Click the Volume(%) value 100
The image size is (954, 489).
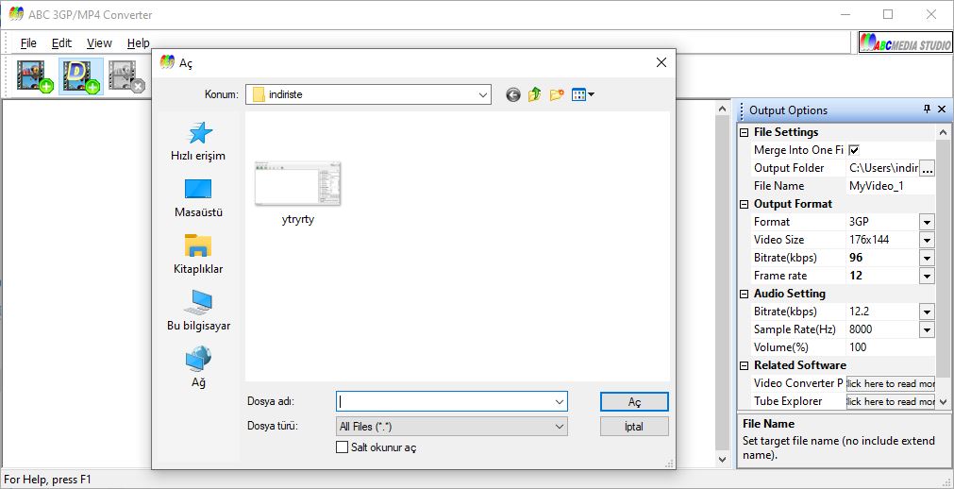point(858,347)
